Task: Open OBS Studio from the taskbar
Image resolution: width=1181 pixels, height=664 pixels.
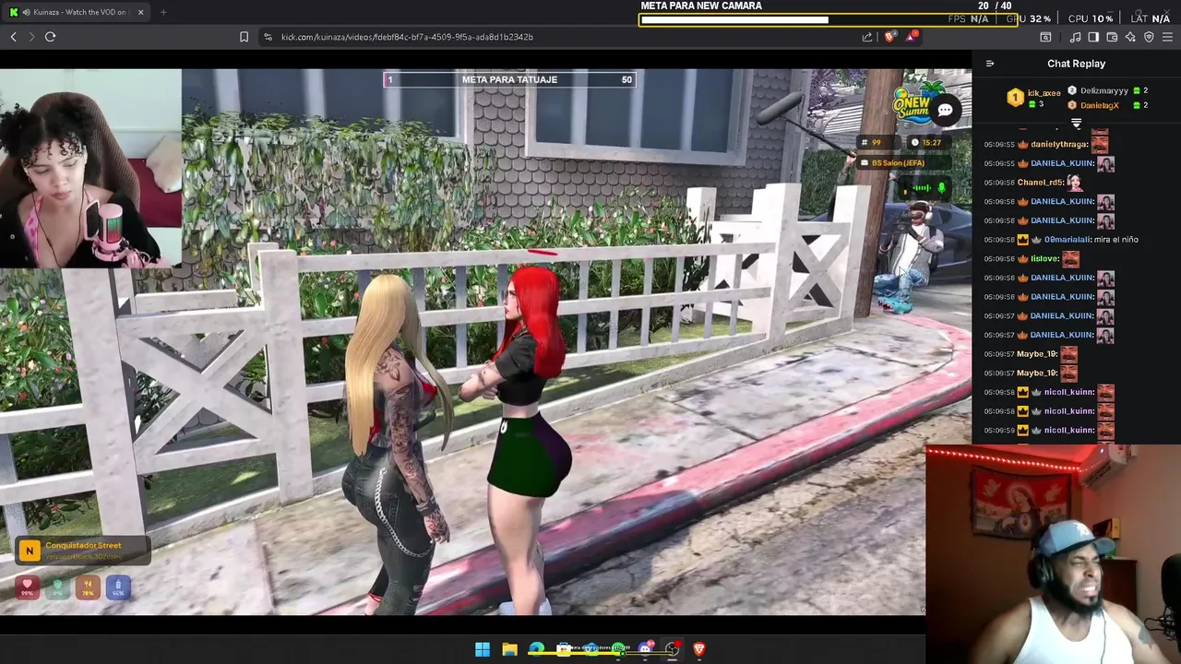Action: coord(672,649)
